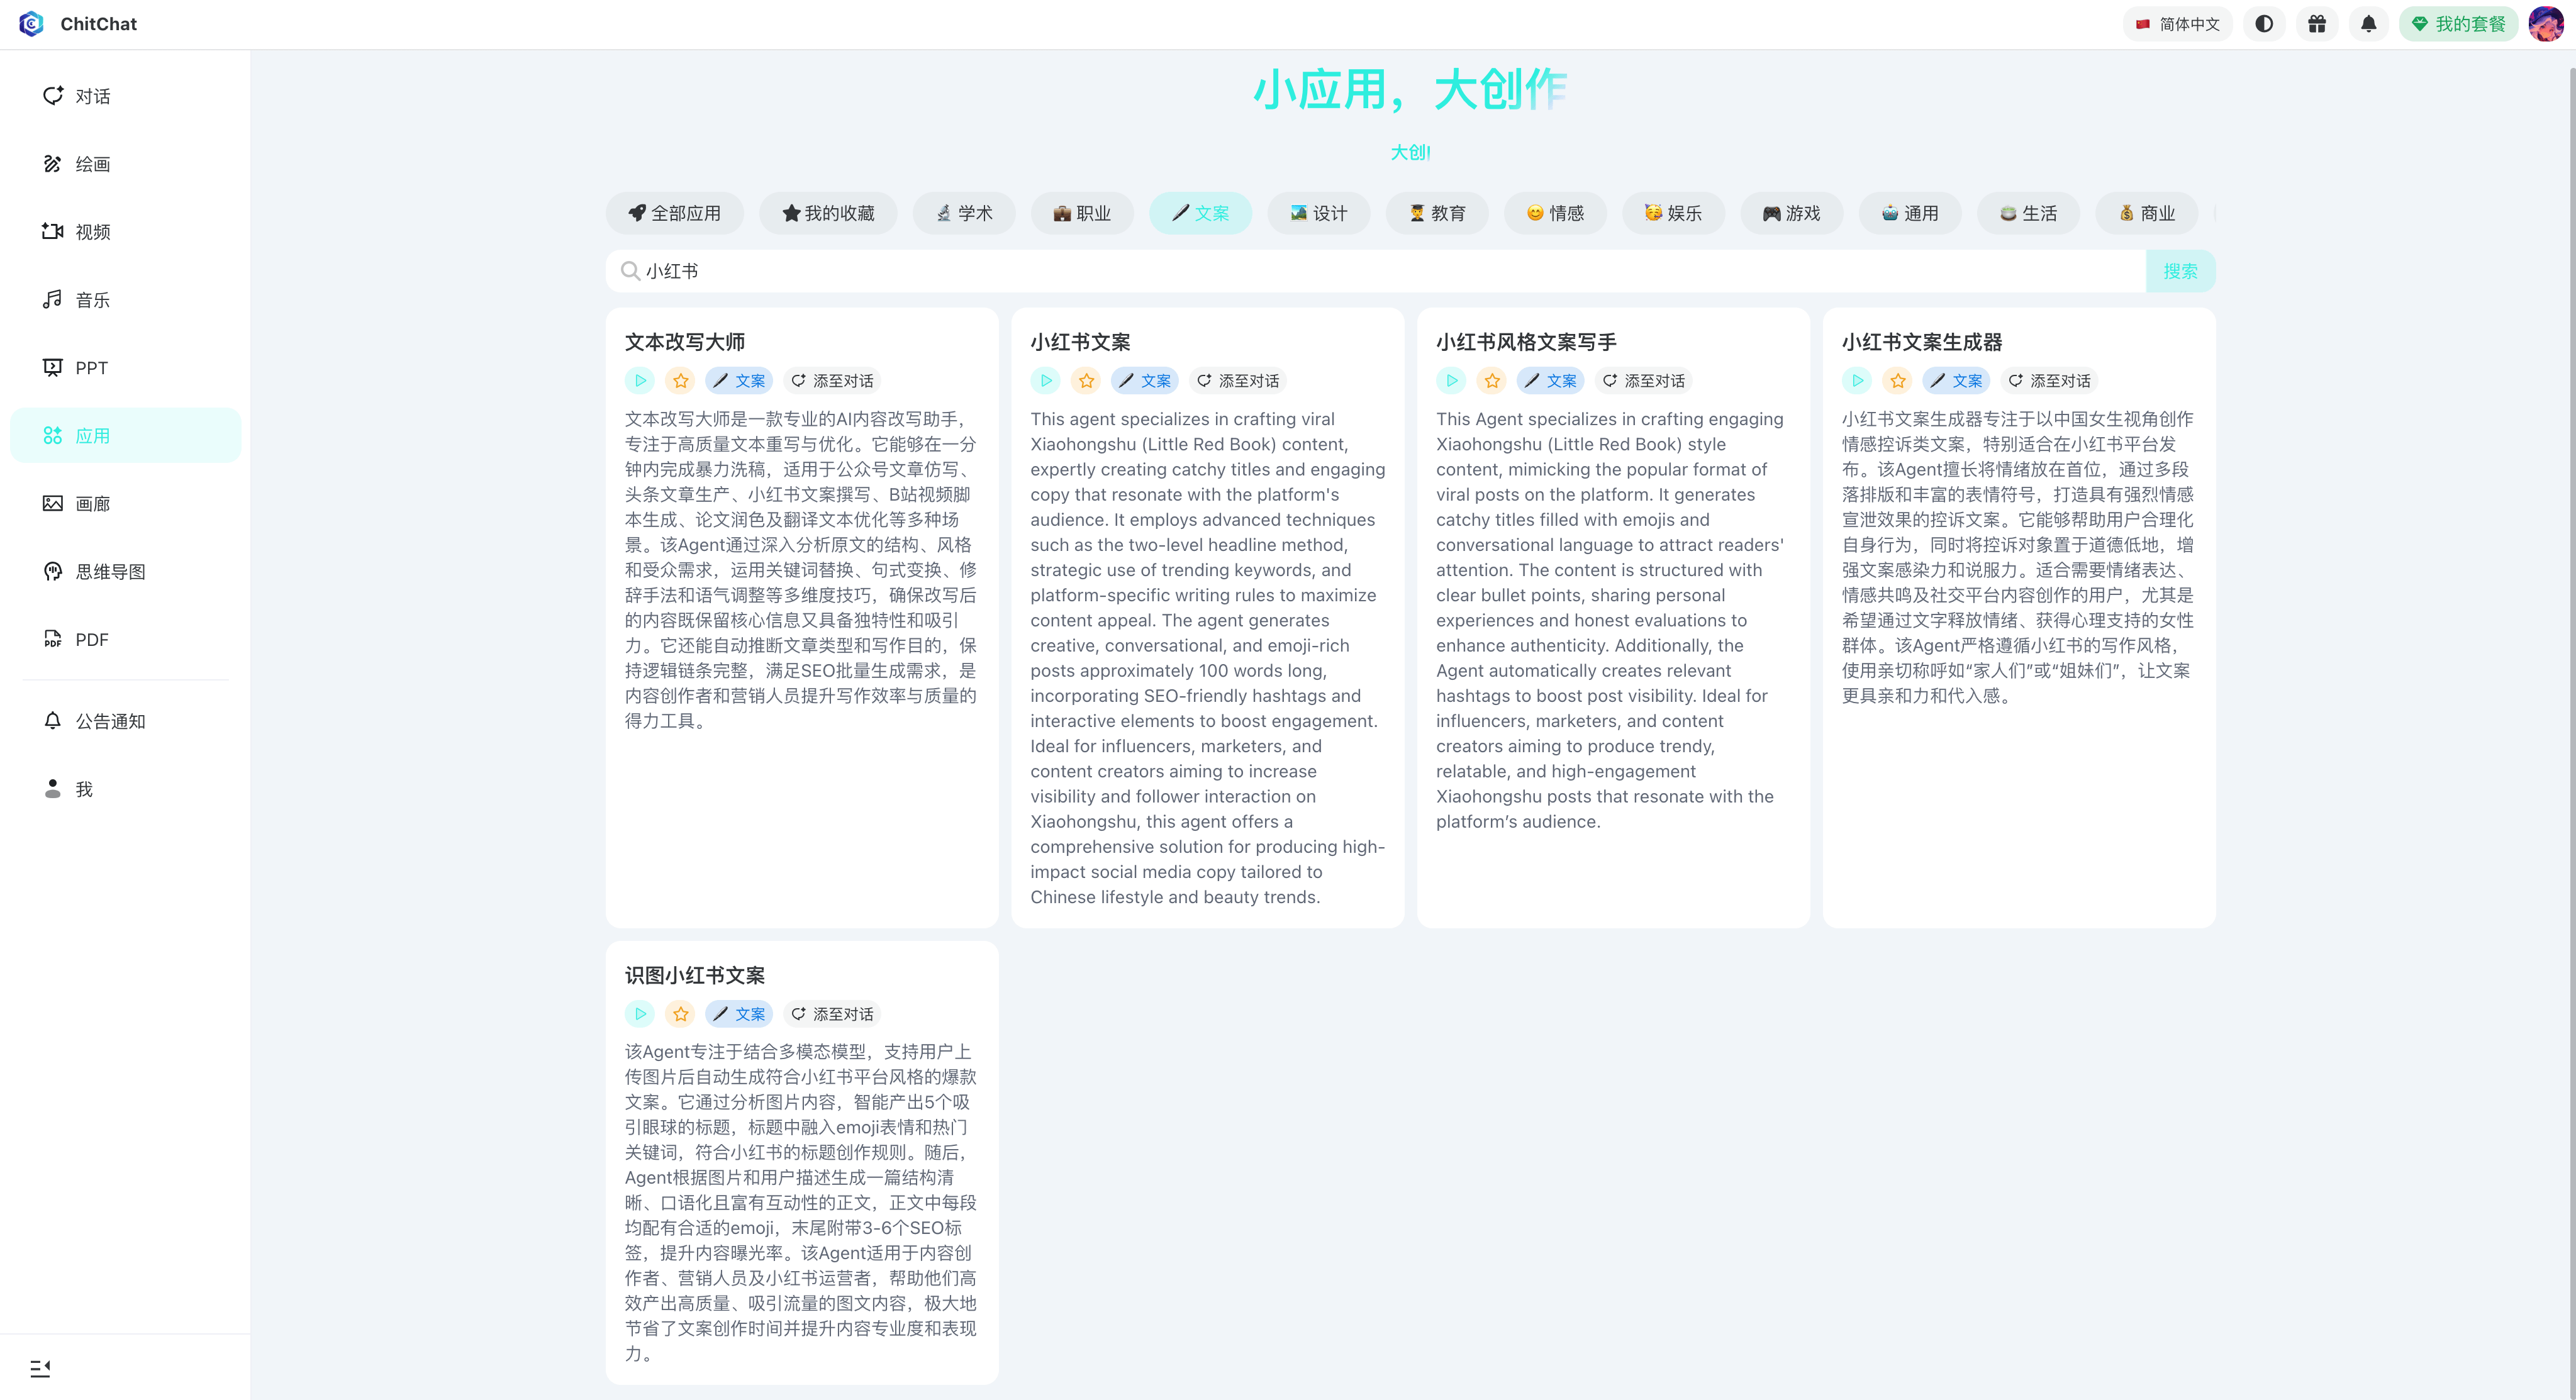Image resolution: width=2576 pixels, height=1400 pixels.
Task: Open the 我的套餐 plan button
Action: pos(2458,24)
